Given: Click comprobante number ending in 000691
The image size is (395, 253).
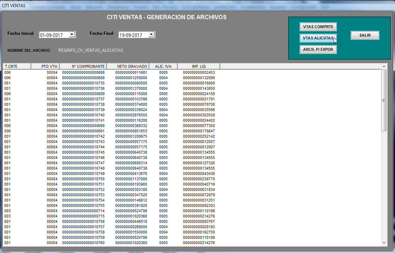Looking at the screenshot, I should click(x=83, y=131).
